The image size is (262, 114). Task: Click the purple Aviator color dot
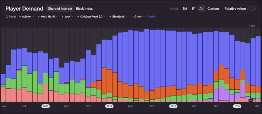[x=20, y=17]
